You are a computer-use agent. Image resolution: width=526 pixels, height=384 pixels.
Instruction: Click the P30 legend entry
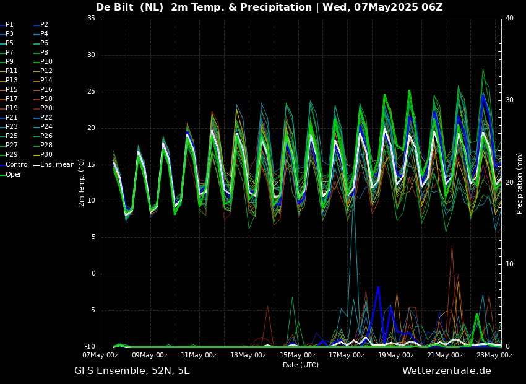[x=46, y=155]
